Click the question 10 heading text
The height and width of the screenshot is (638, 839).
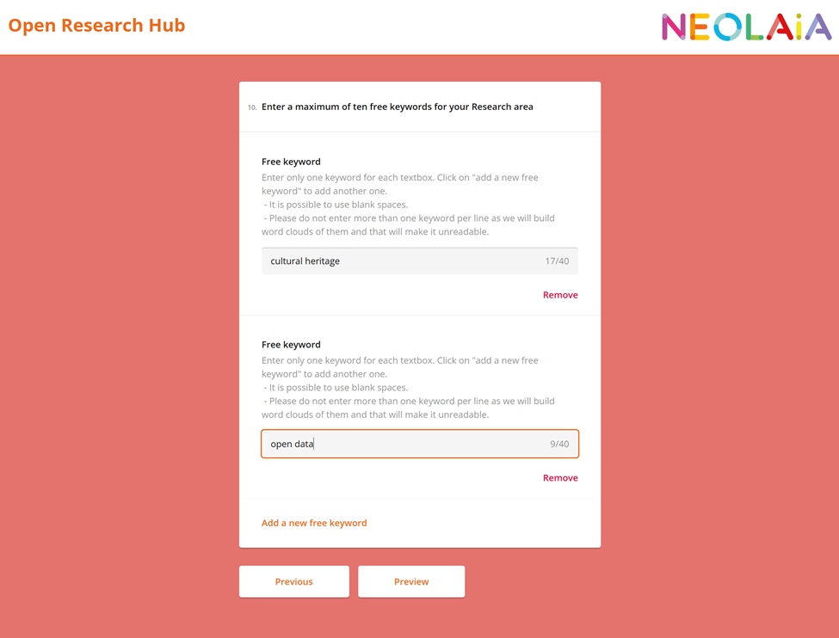tap(398, 107)
